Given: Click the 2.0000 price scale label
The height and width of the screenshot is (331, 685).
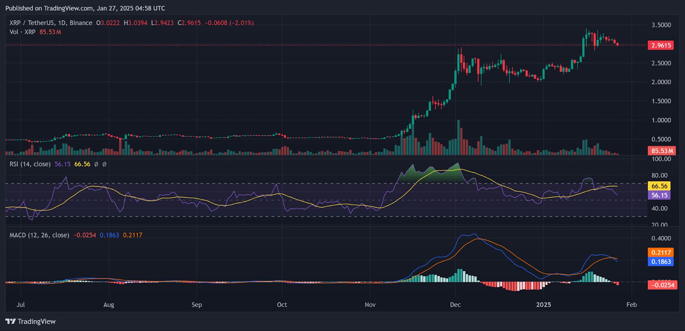Looking at the screenshot, I should click(661, 82).
